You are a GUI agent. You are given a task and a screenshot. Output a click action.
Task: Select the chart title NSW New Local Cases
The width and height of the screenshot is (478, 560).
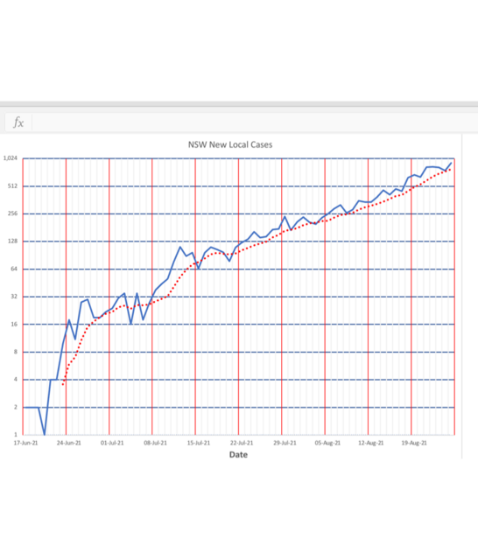click(x=230, y=144)
